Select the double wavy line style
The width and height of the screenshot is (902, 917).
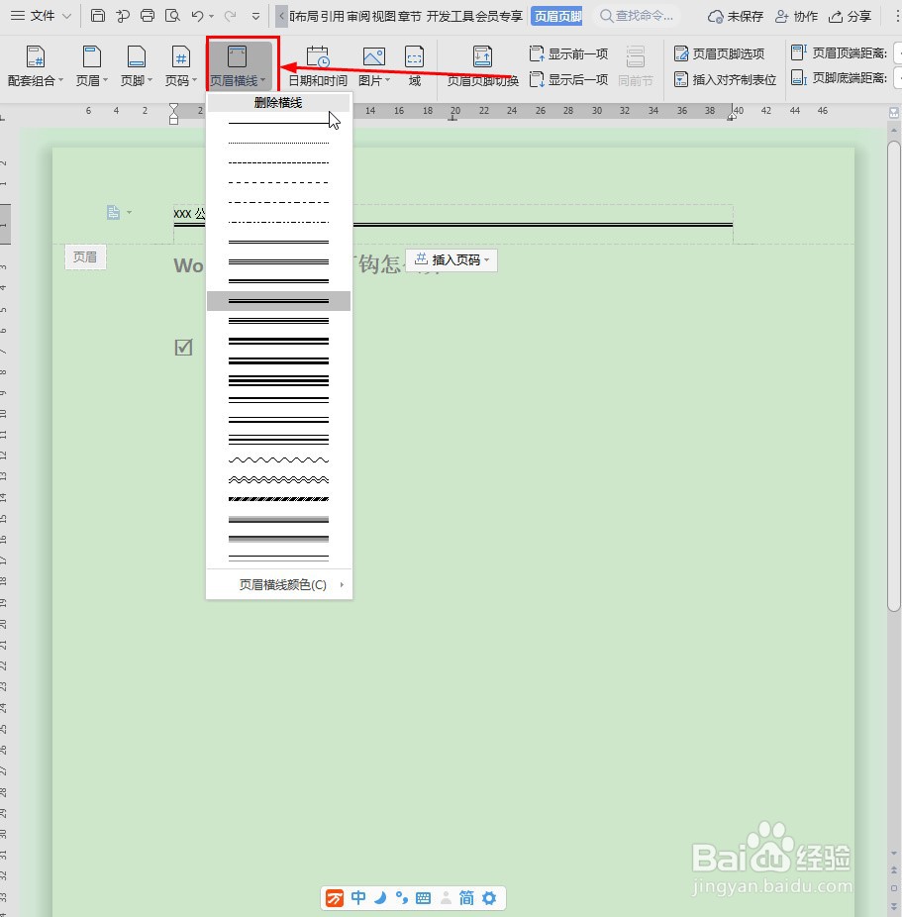tap(278, 479)
